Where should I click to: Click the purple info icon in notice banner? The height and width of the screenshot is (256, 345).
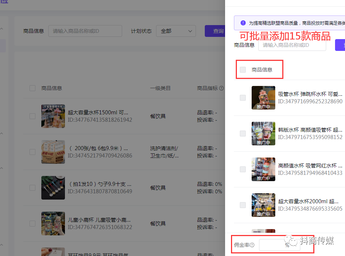[x=243, y=23]
